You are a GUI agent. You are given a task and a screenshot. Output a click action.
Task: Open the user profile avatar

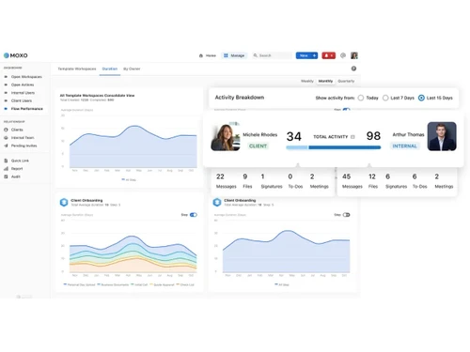tap(354, 55)
